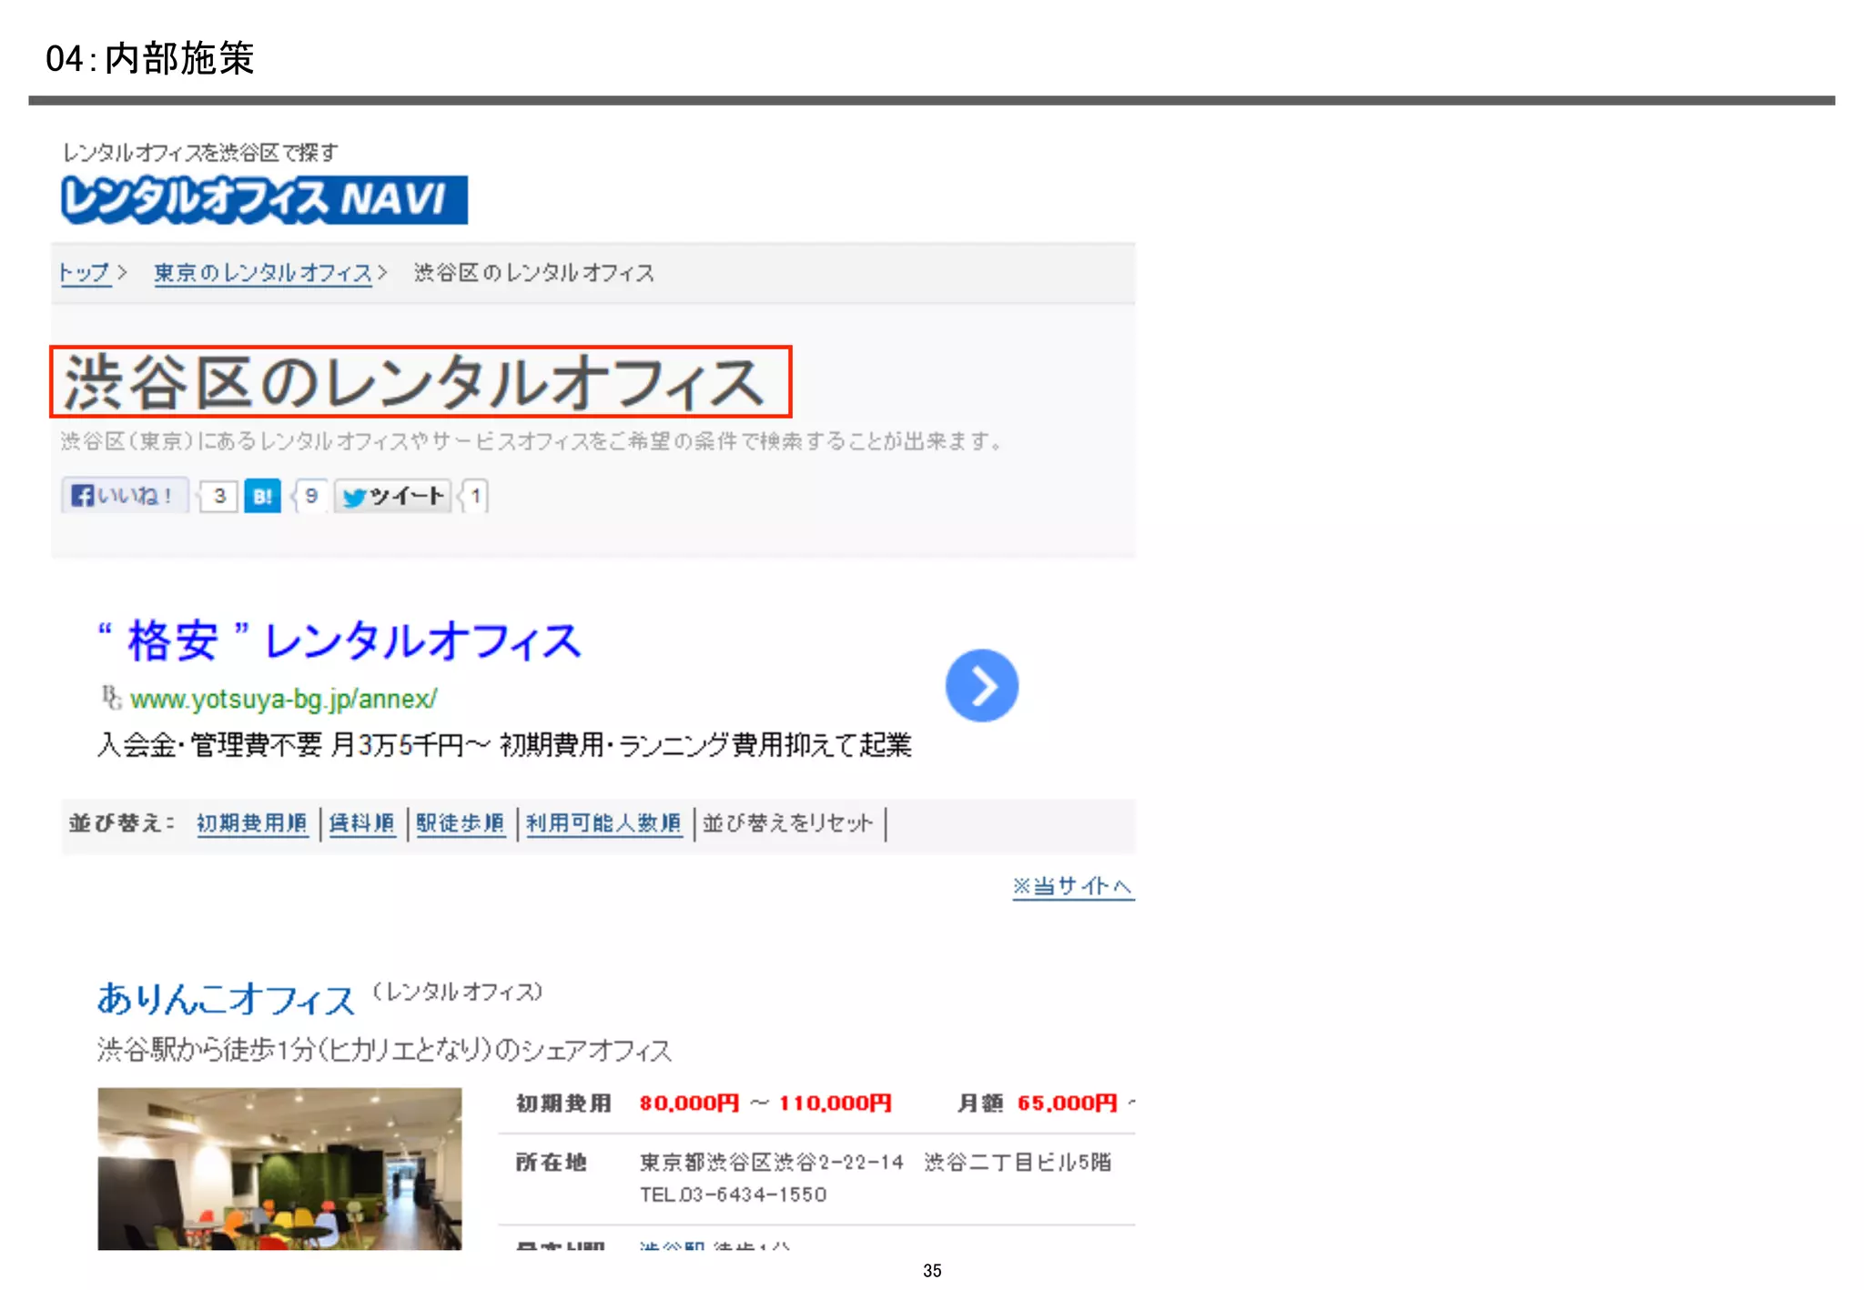Click the heading 渋谷区のレンタルオフィス
Image resolution: width=1864 pixels, height=1290 pixels.
coord(415,382)
